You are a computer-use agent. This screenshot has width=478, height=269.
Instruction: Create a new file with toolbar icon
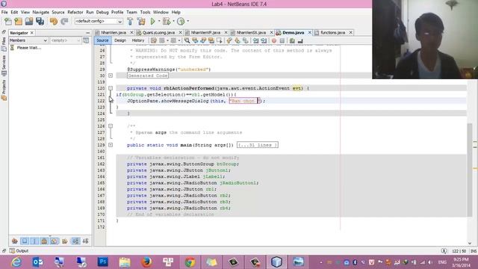point(8,22)
